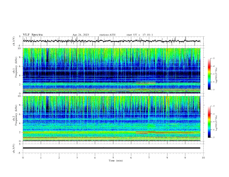Click the ch.3 flat black trace
The height and width of the screenshot is (177, 229).
pos(111,148)
